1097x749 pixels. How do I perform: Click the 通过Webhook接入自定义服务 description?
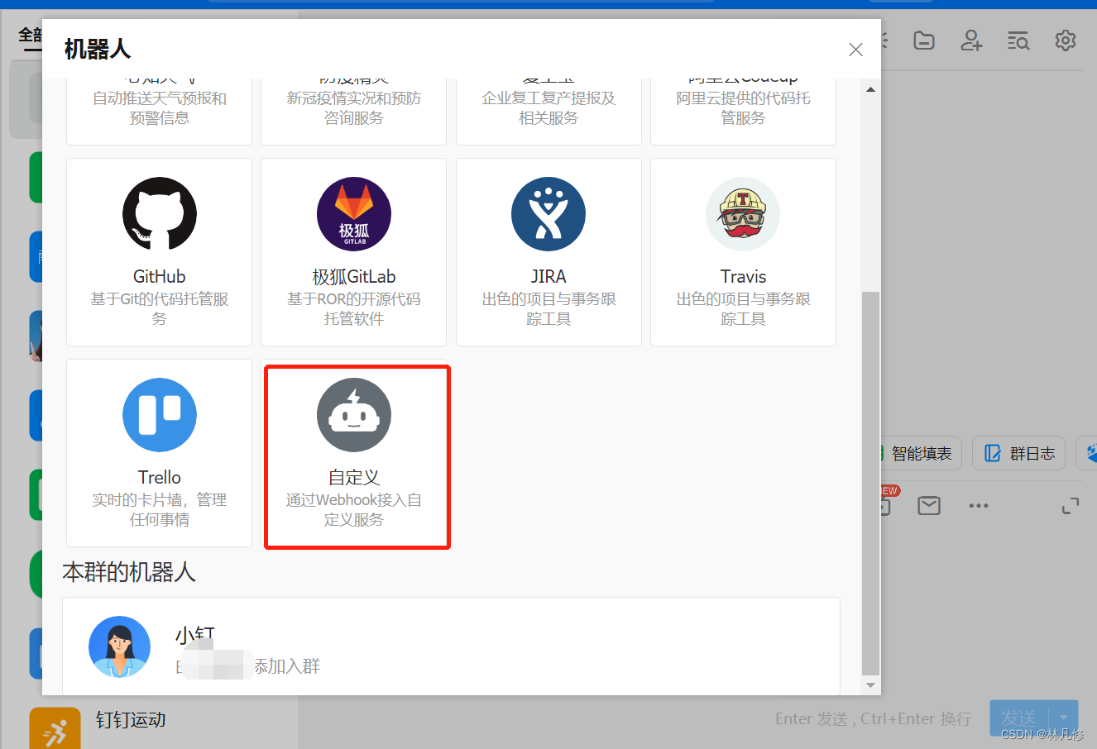coord(354,509)
